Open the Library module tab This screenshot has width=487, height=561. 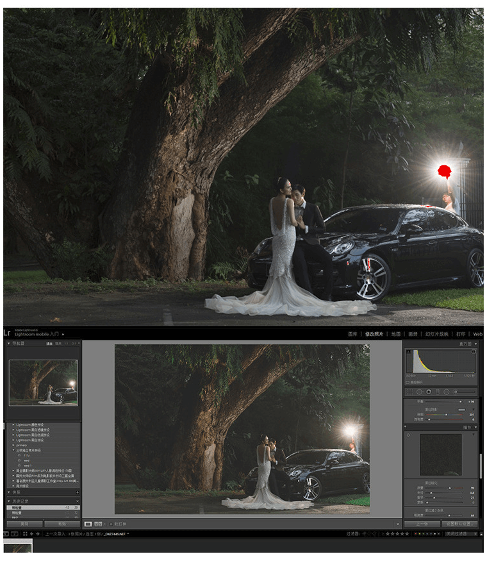point(352,334)
